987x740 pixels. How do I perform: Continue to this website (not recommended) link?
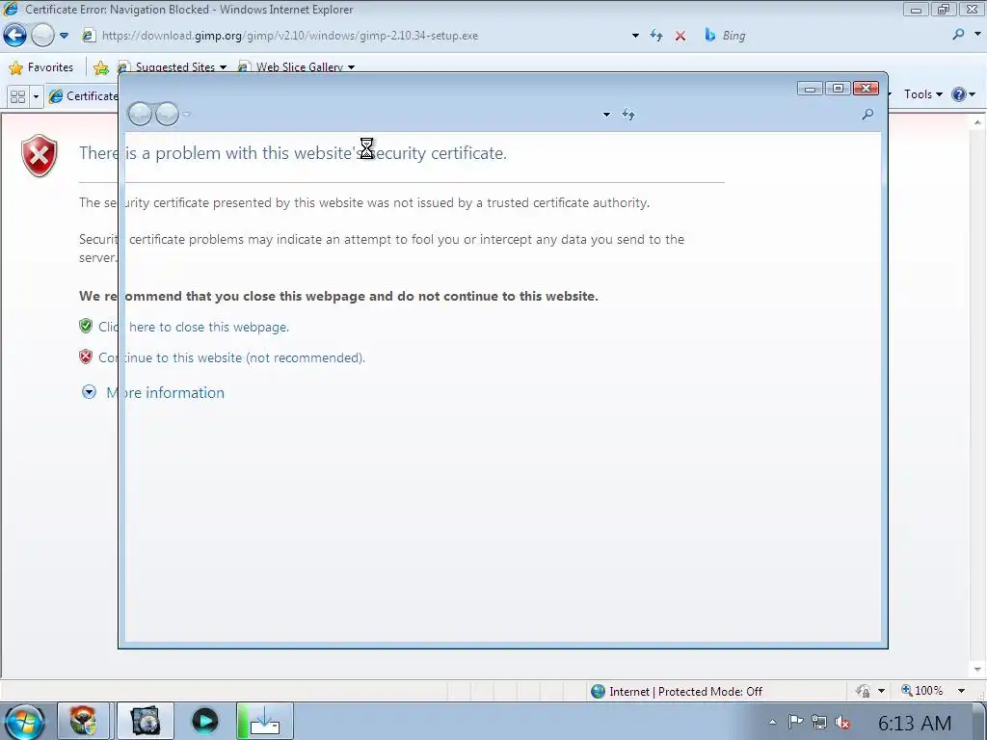pyautogui.click(x=231, y=358)
